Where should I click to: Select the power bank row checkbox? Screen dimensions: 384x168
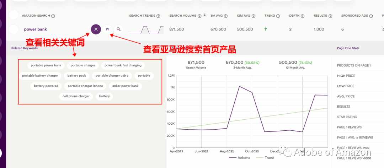[x=14, y=29]
